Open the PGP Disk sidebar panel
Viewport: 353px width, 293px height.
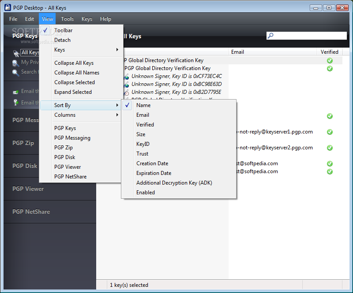[21, 166]
